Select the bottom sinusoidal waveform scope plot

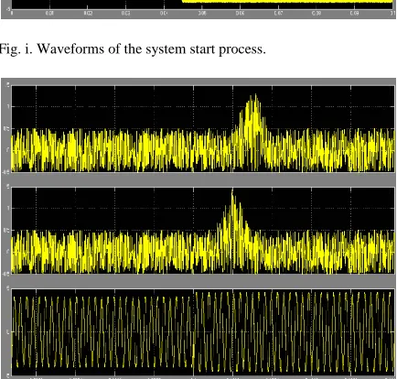(x=203, y=332)
